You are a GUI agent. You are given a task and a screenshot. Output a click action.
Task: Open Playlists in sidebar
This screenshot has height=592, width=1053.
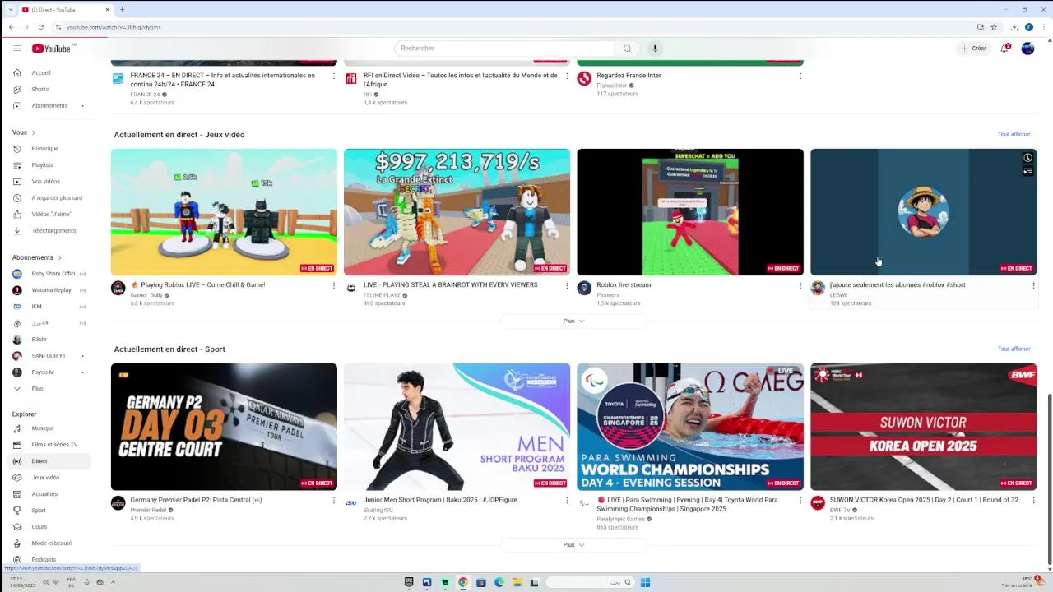coord(48,165)
